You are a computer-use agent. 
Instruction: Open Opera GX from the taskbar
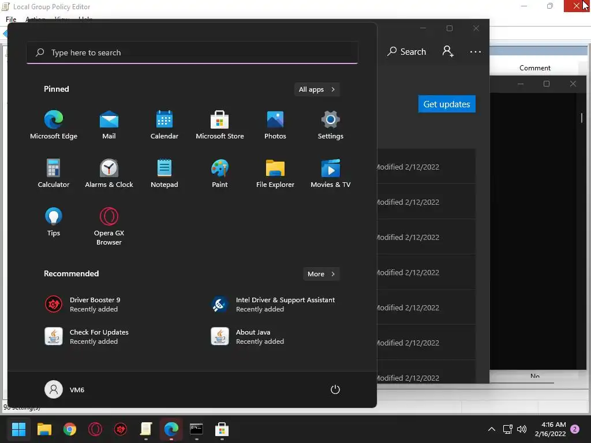coord(95,429)
